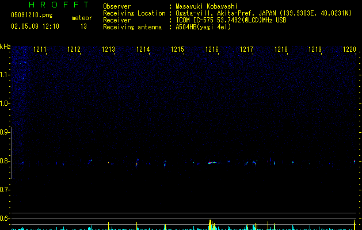Select antenna value A504HB(yagi 4el)
Screen dimensions: 362x230
tap(203, 27)
